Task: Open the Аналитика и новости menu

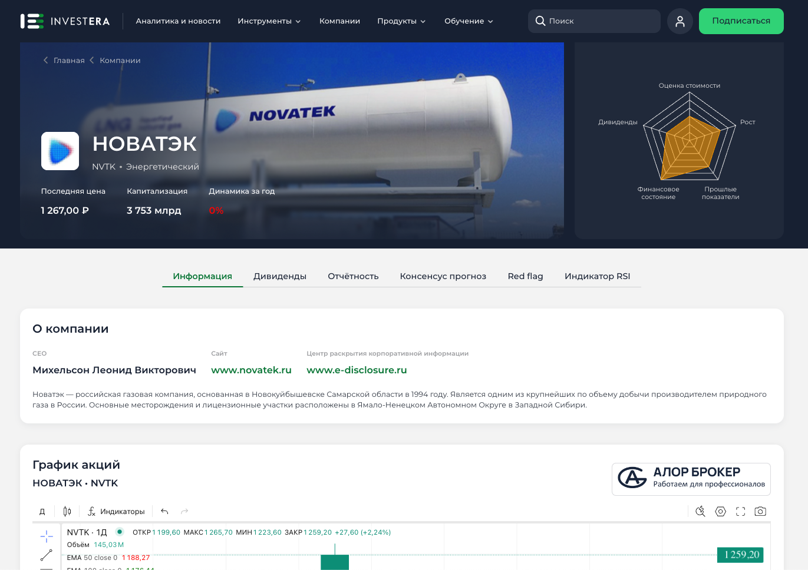Action: [178, 21]
